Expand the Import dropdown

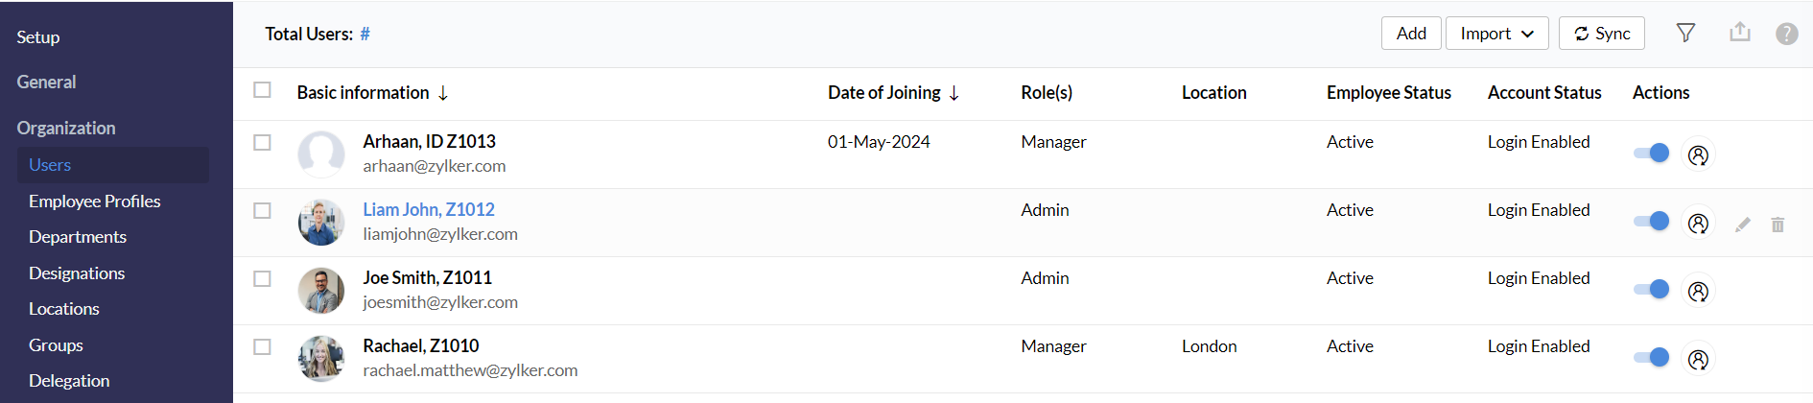[x=1496, y=34]
